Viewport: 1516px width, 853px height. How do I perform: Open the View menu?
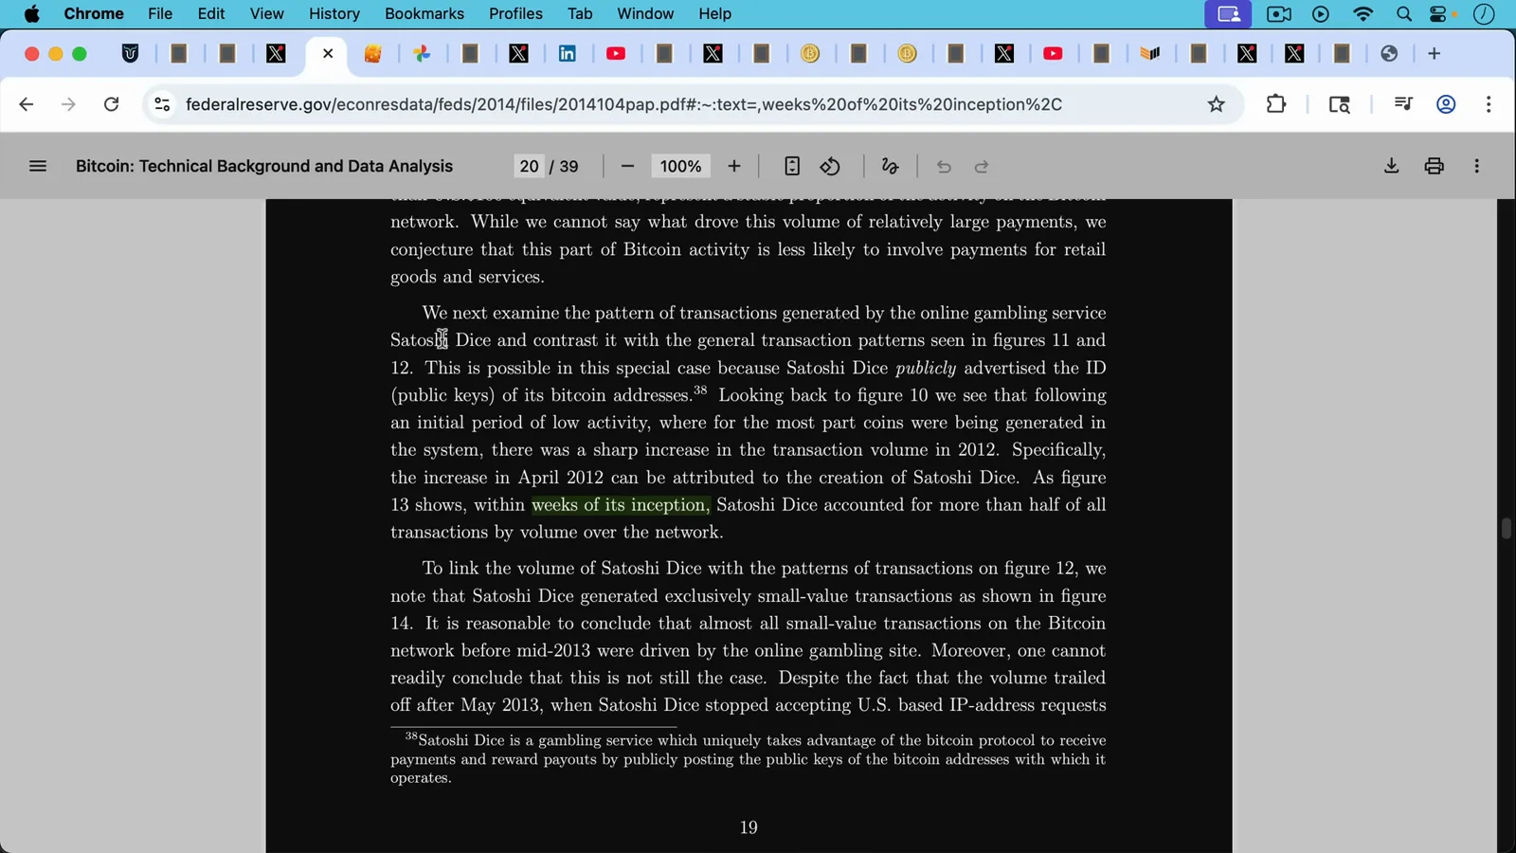[x=266, y=13]
